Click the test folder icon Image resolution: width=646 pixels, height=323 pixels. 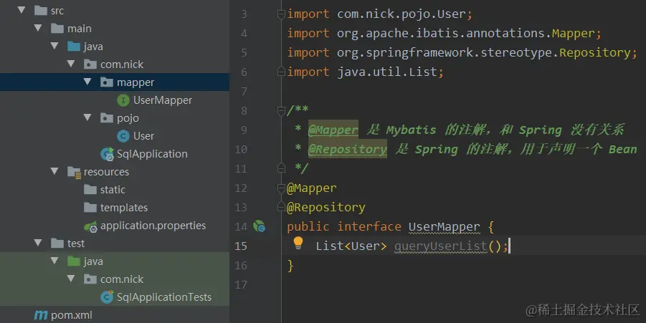[57, 243]
